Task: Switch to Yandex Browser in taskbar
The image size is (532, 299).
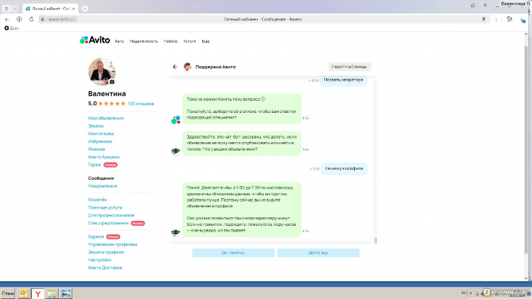Action: point(38,293)
